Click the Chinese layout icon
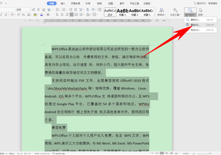 click(x=81, y=9)
